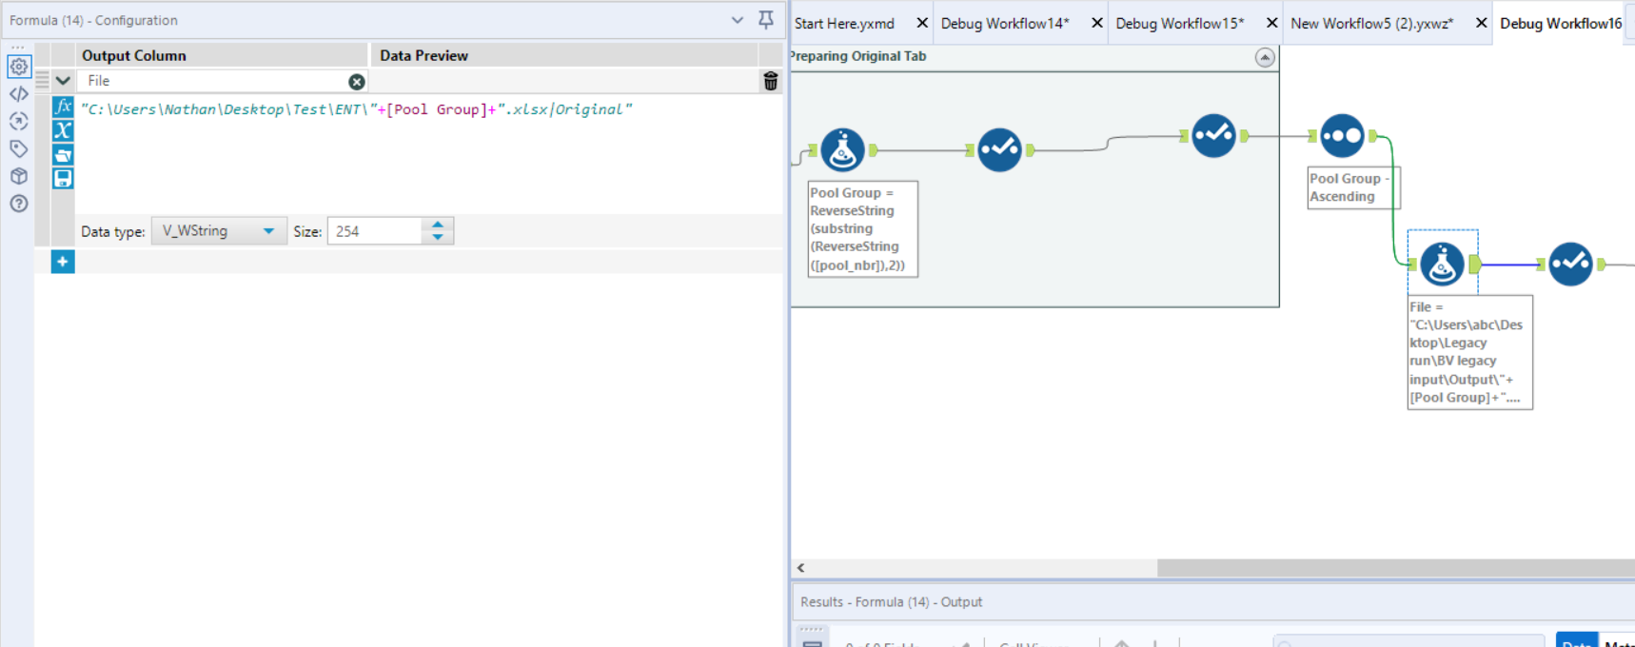This screenshot has height=647, width=1635.
Task: Open the XML view code icon in sidebar
Action: [x=19, y=93]
